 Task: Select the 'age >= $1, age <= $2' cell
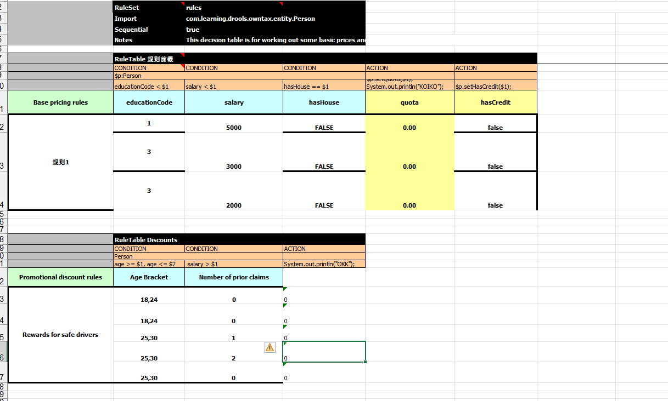149,264
